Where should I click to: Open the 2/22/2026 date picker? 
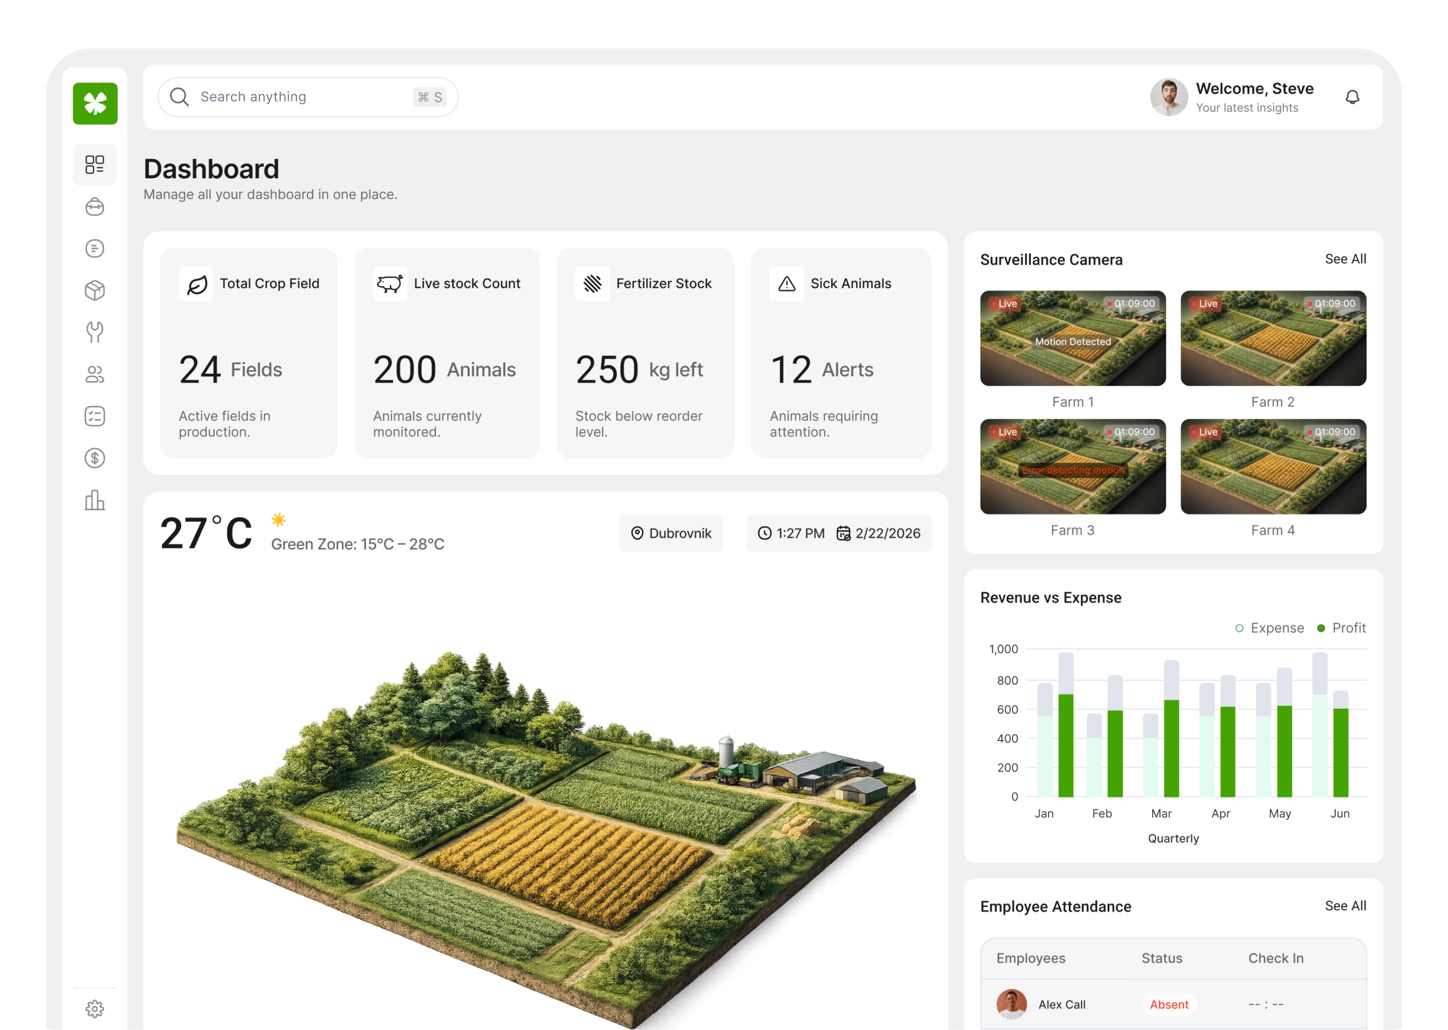pyautogui.click(x=878, y=533)
